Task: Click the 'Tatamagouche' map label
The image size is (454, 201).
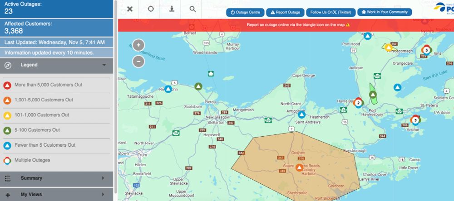Action: coord(139,96)
